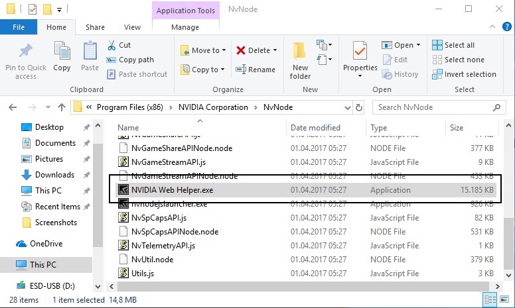
Task: Expand the Delete dropdown arrow
Action: [275, 50]
